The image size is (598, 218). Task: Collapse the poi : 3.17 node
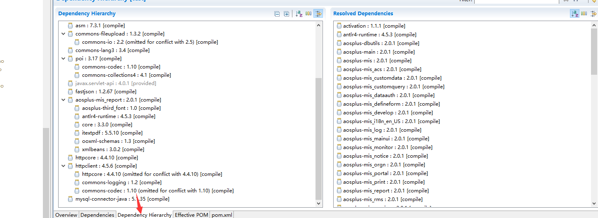(64, 59)
